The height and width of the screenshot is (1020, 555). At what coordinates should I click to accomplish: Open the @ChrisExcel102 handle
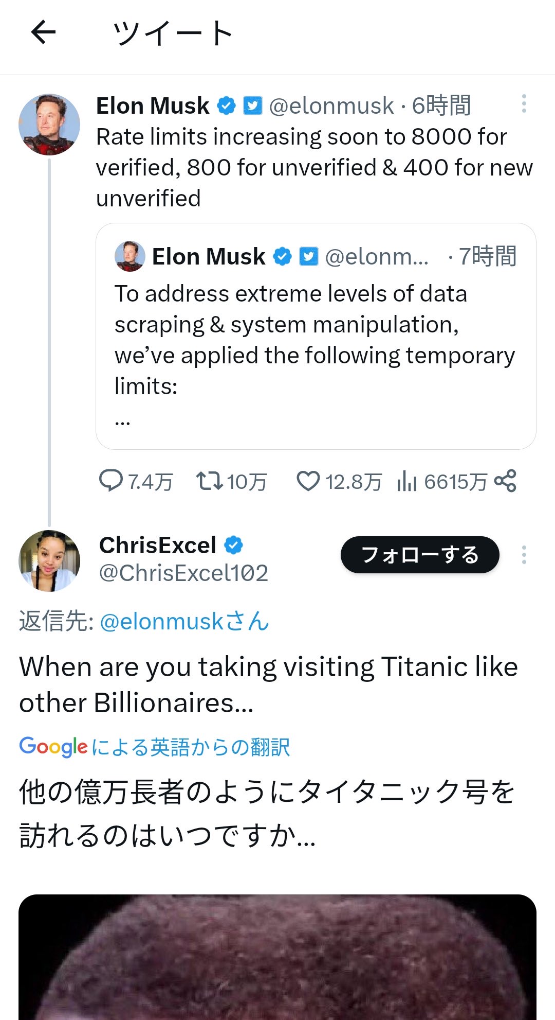point(183,573)
